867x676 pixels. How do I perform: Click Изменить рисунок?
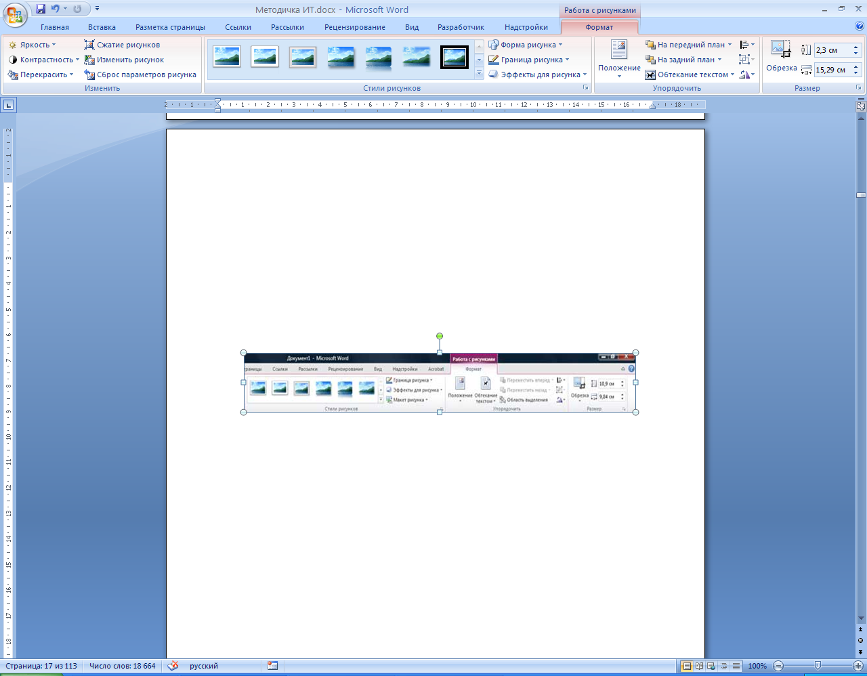[125, 60]
